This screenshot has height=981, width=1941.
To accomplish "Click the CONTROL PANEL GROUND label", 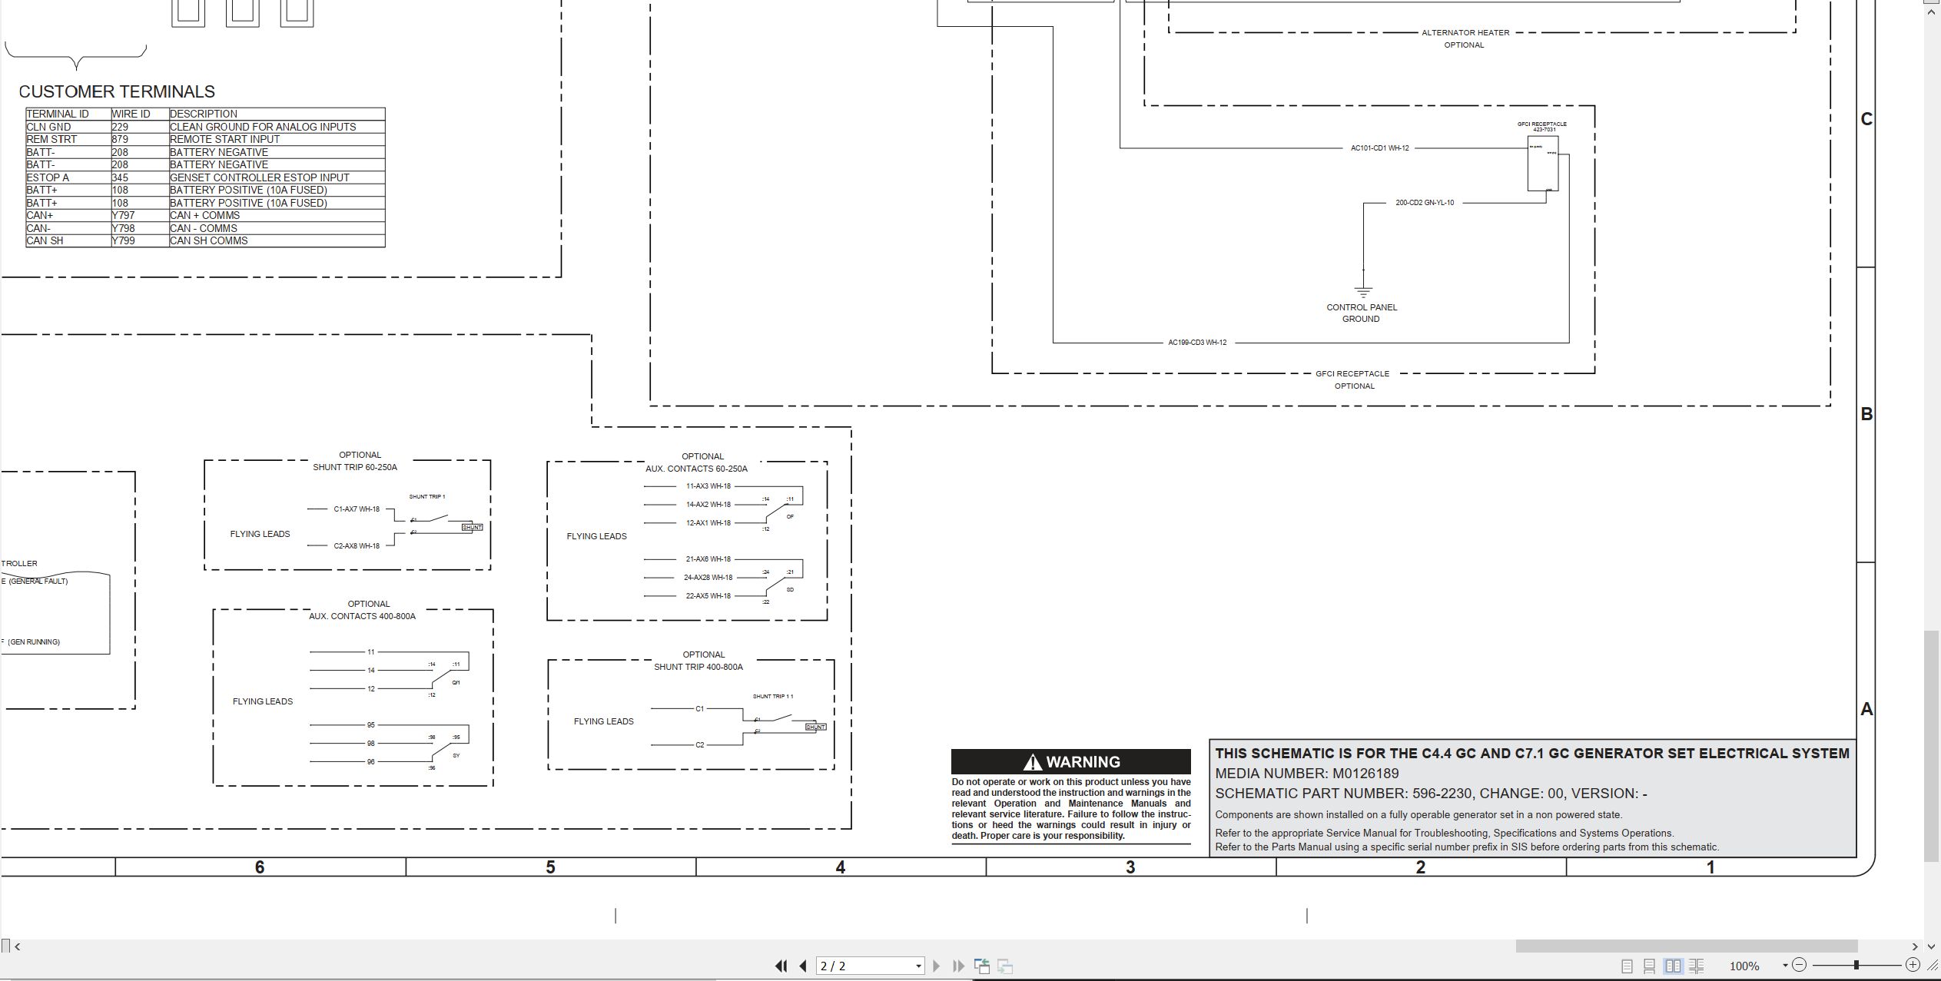I will tap(1362, 313).
